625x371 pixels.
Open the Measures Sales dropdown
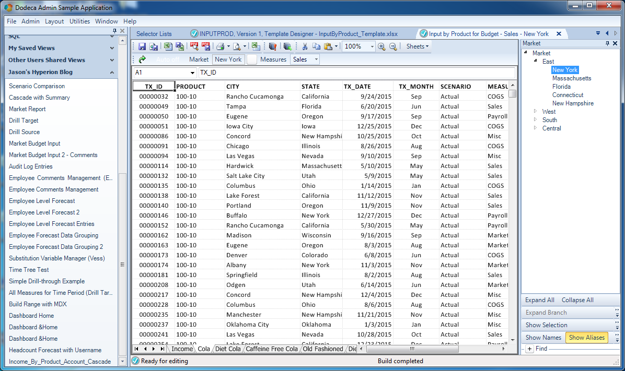click(305, 59)
